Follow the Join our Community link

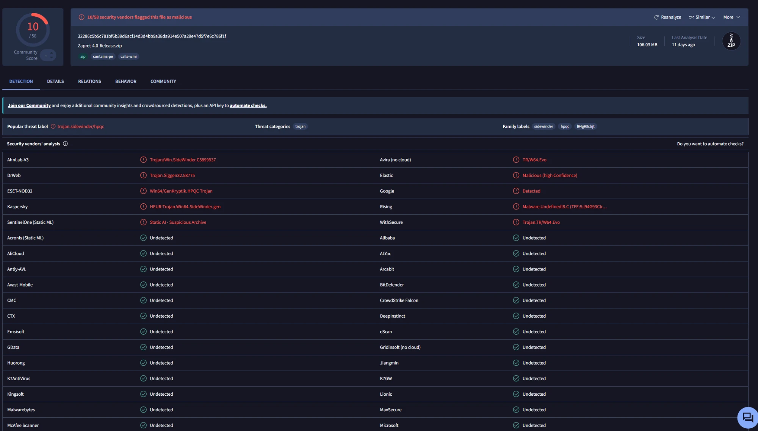click(x=29, y=105)
